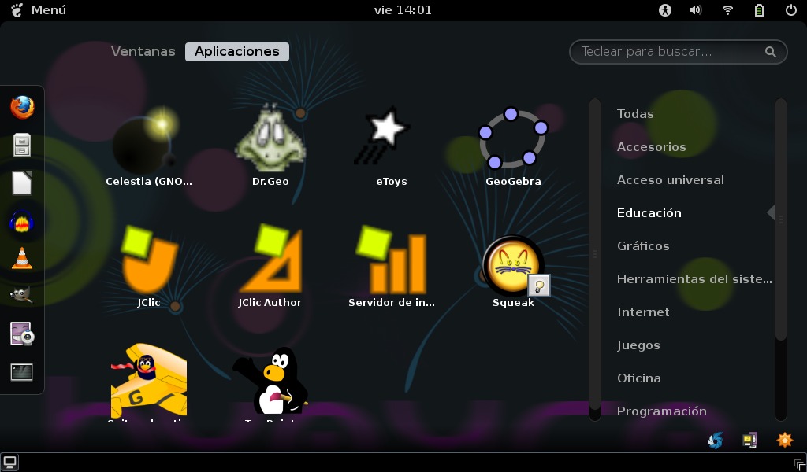Image resolution: width=807 pixels, height=472 pixels.
Task: Open the Menú button in top bar
Action: pos(39,10)
